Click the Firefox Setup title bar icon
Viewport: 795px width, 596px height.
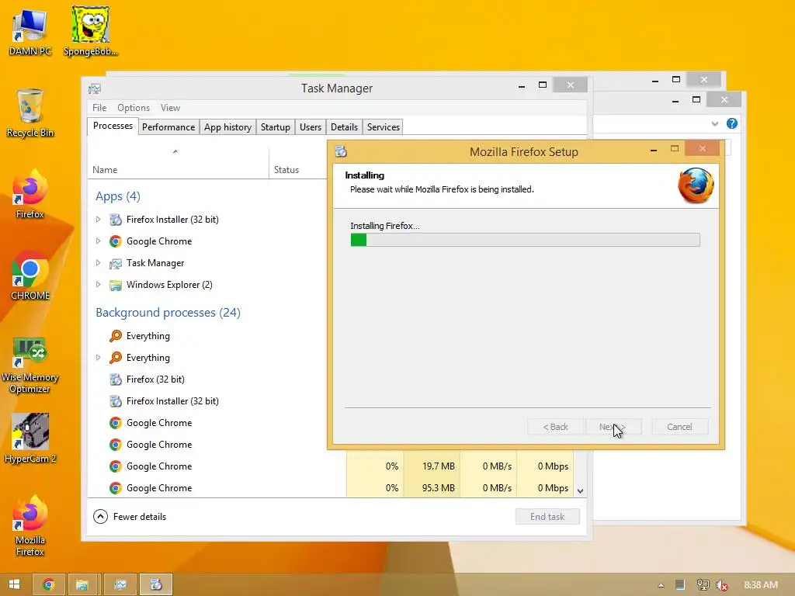[x=342, y=151]
